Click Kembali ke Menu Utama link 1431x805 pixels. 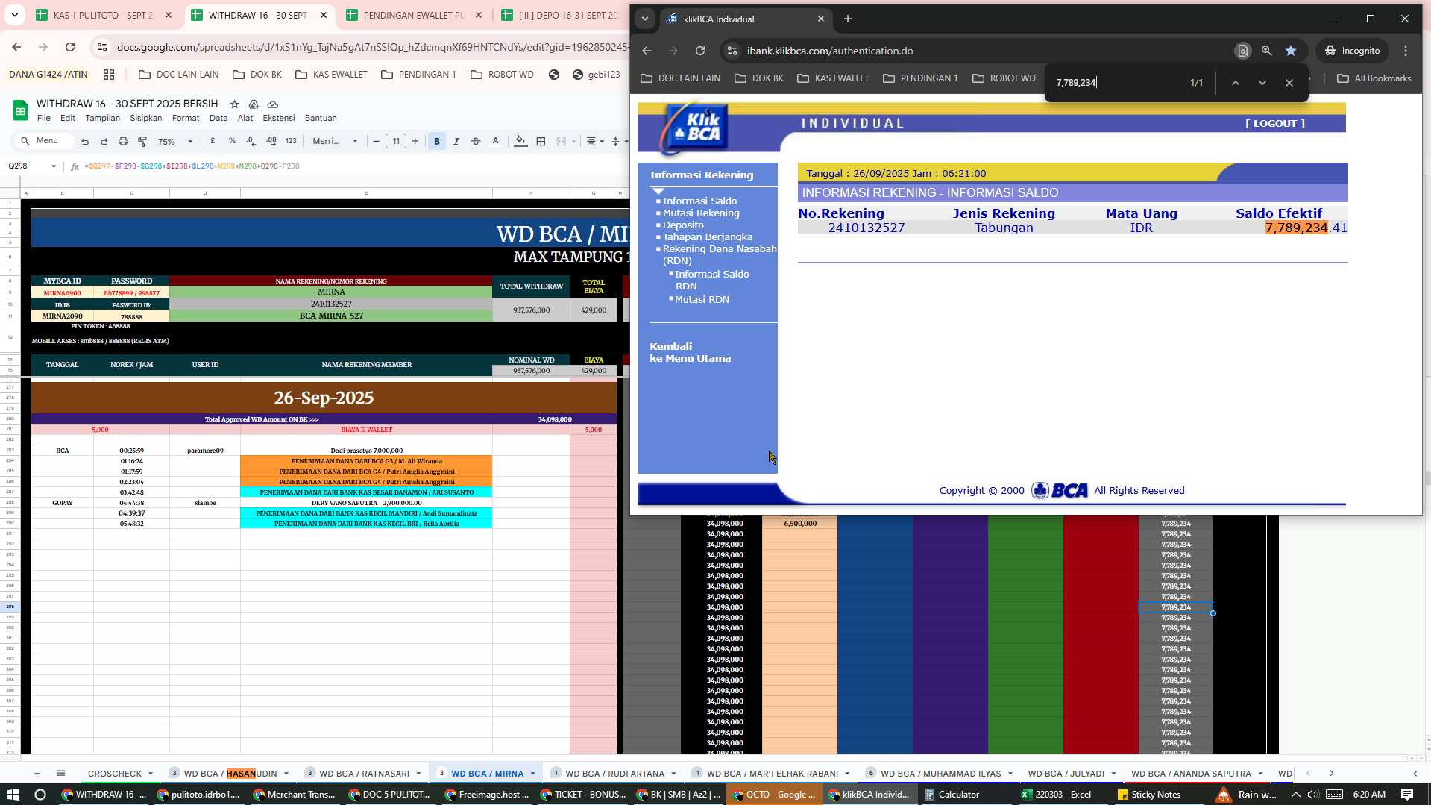coord(690,352)
